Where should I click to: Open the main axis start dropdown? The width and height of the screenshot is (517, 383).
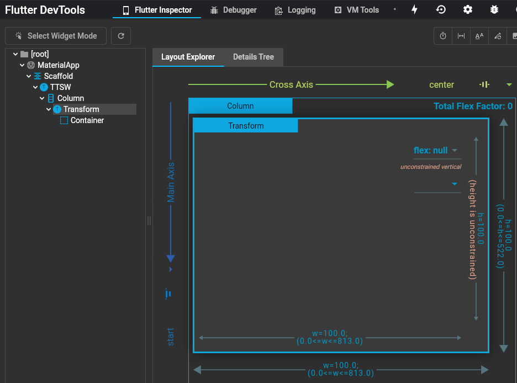click(171, 269)
